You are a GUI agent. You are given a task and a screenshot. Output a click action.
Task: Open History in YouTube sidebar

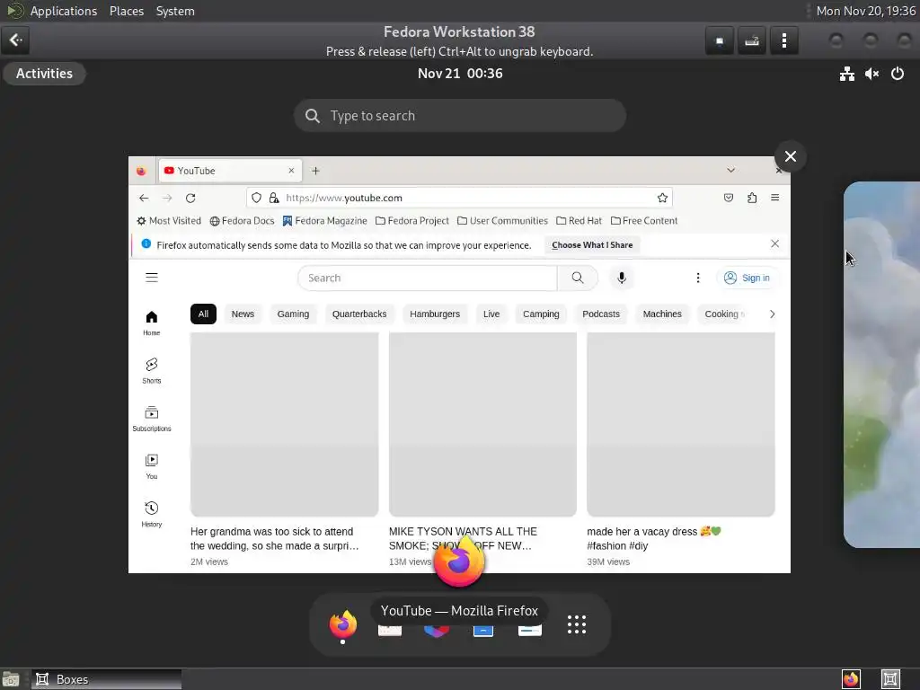click(151, 515)
